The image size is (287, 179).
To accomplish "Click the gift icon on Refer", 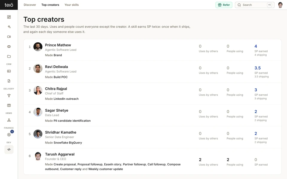I will click(220, 5).
